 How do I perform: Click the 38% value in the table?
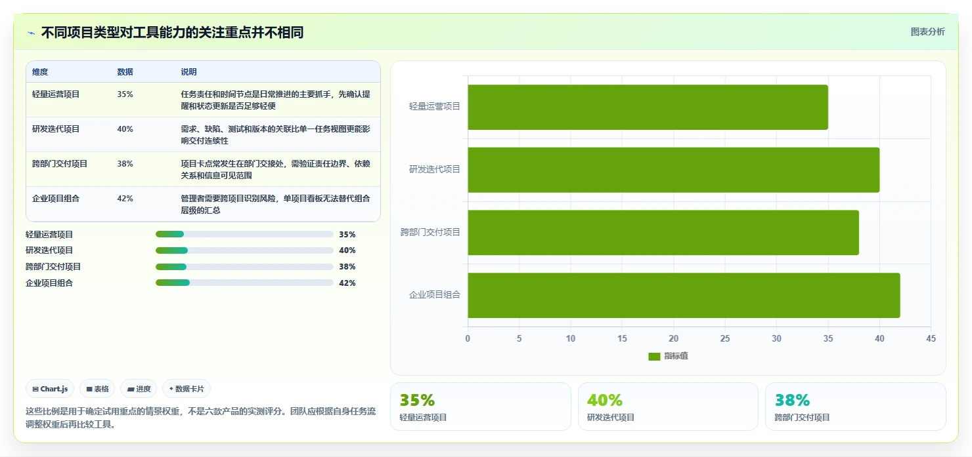[125, 164]
